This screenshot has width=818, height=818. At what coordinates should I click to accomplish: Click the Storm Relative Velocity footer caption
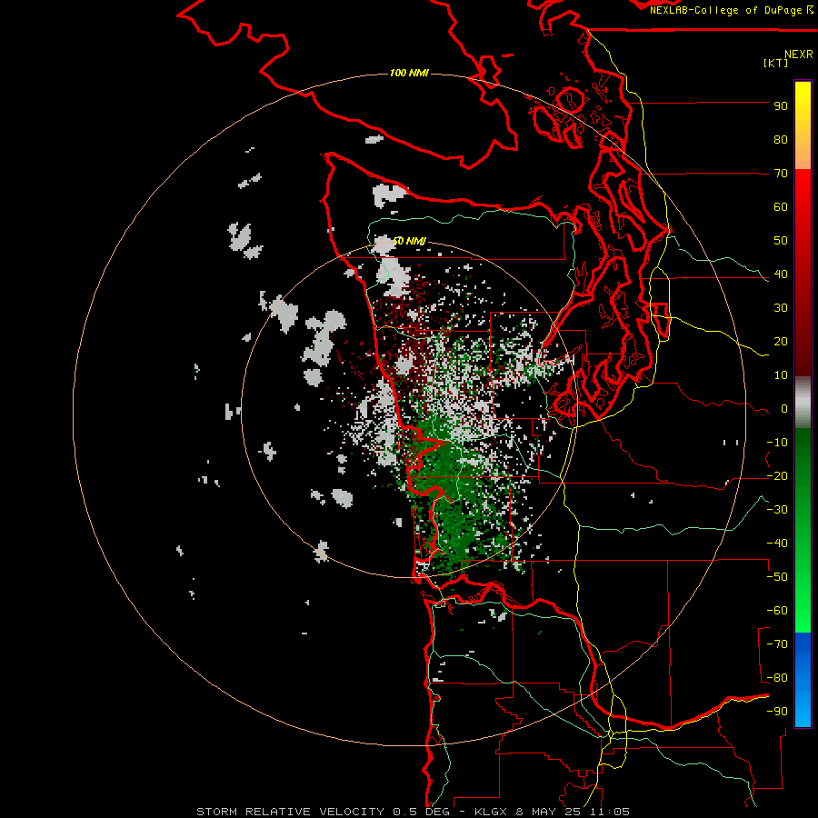coord(413,812)
